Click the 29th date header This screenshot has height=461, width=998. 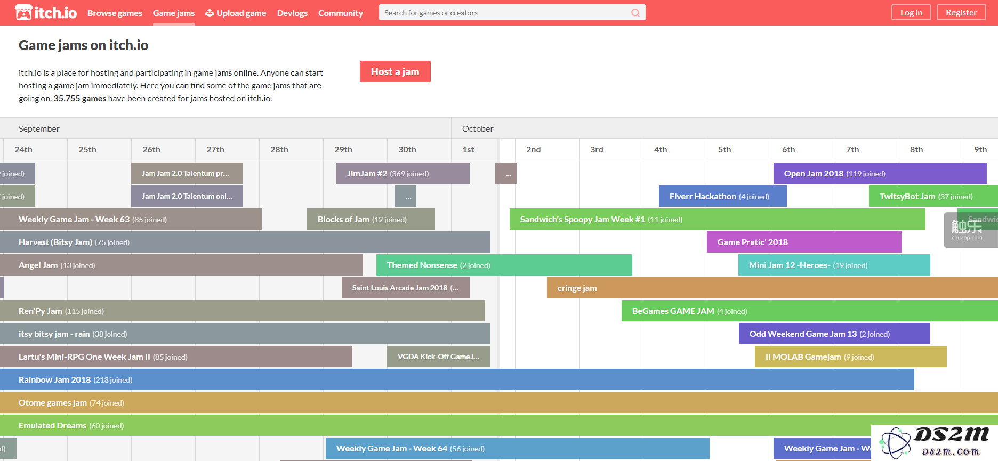(343, 149)
